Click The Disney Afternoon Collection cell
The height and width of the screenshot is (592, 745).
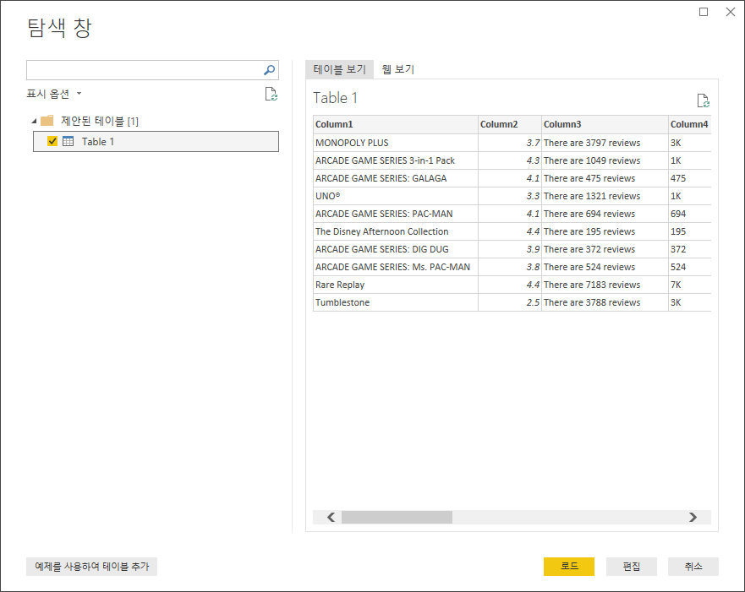395,231
